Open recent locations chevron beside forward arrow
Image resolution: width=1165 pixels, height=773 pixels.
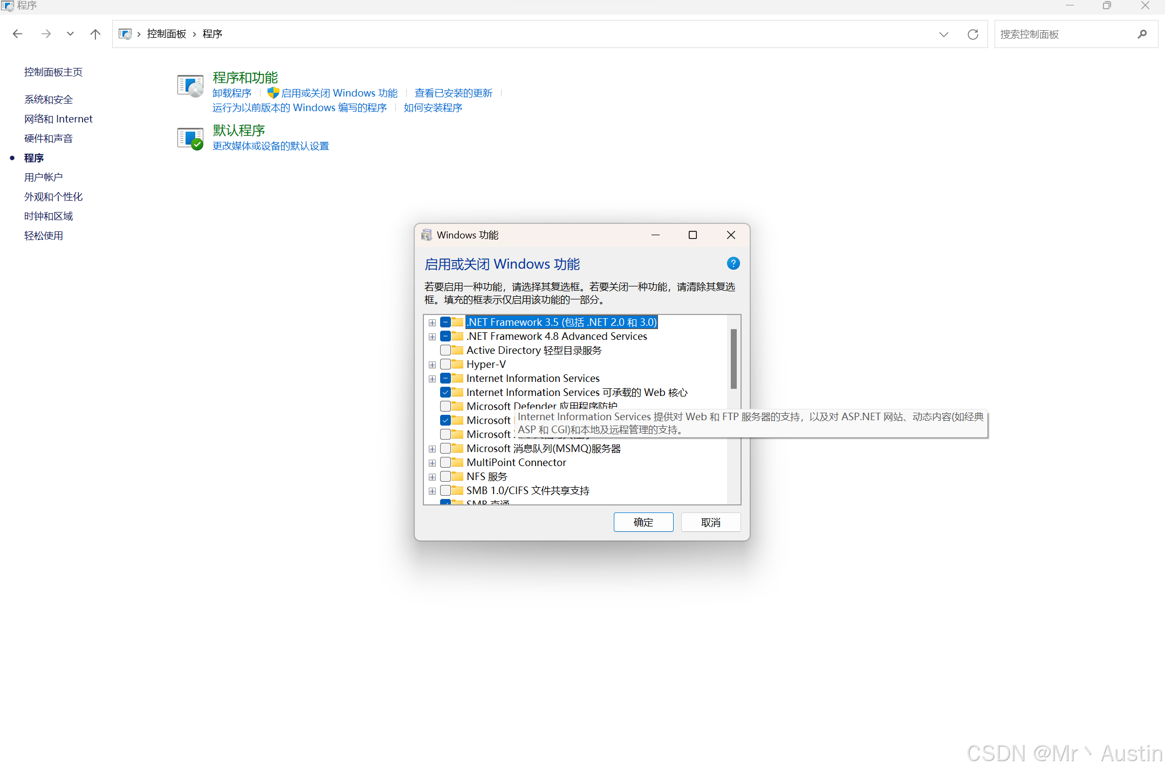tap(70, 34)
